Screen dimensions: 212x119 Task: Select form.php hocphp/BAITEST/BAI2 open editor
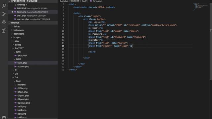click(x=33, y=12)
